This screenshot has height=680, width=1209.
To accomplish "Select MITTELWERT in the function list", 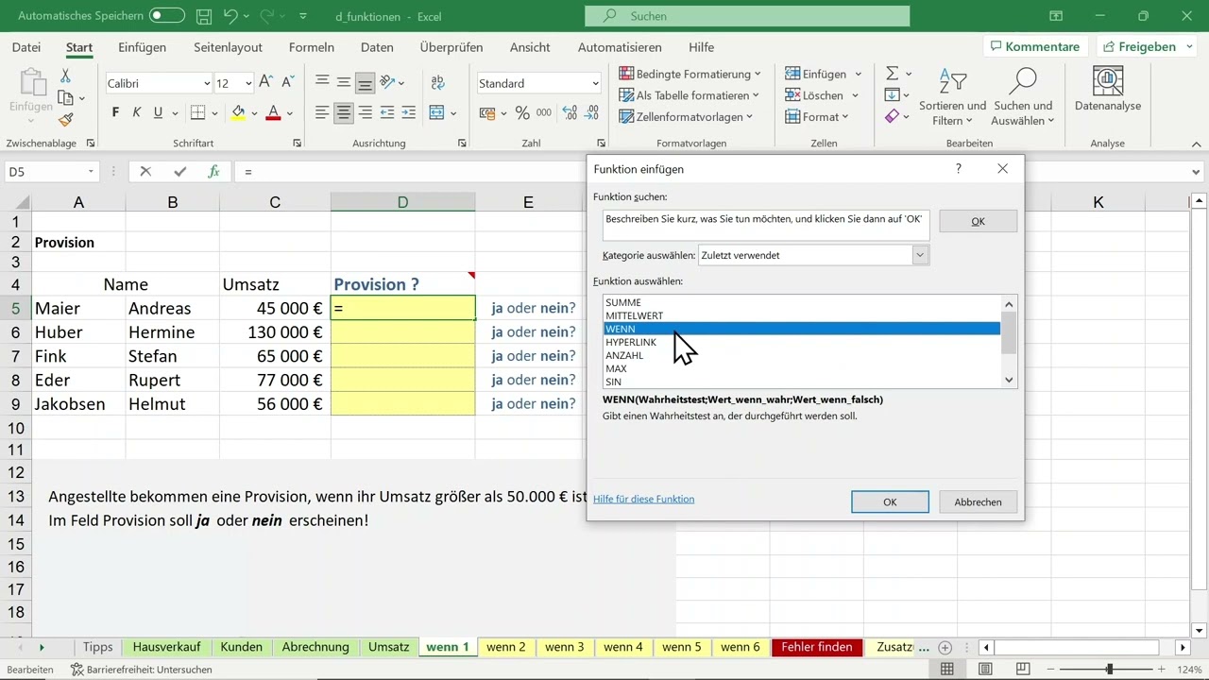I will [x=802, y=315].
